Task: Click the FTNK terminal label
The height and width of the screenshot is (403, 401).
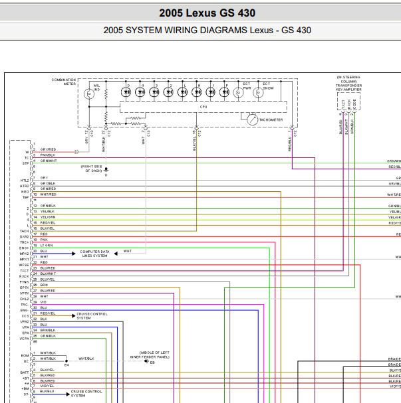Action: coord(25,282)
